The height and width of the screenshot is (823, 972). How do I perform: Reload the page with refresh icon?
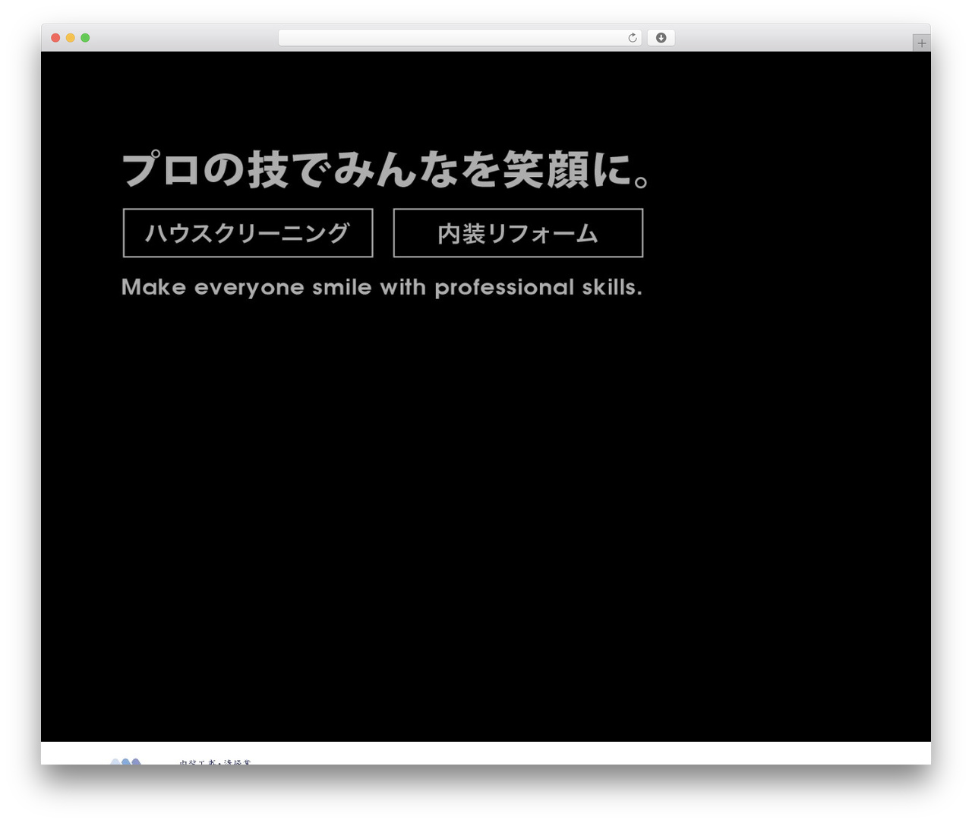point(632,38)
